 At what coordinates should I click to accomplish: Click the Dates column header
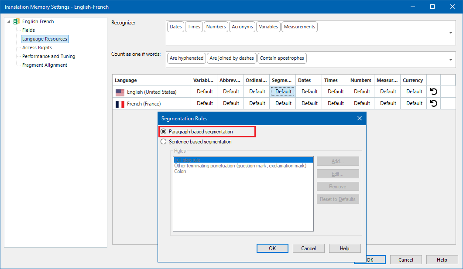[309, 80]
